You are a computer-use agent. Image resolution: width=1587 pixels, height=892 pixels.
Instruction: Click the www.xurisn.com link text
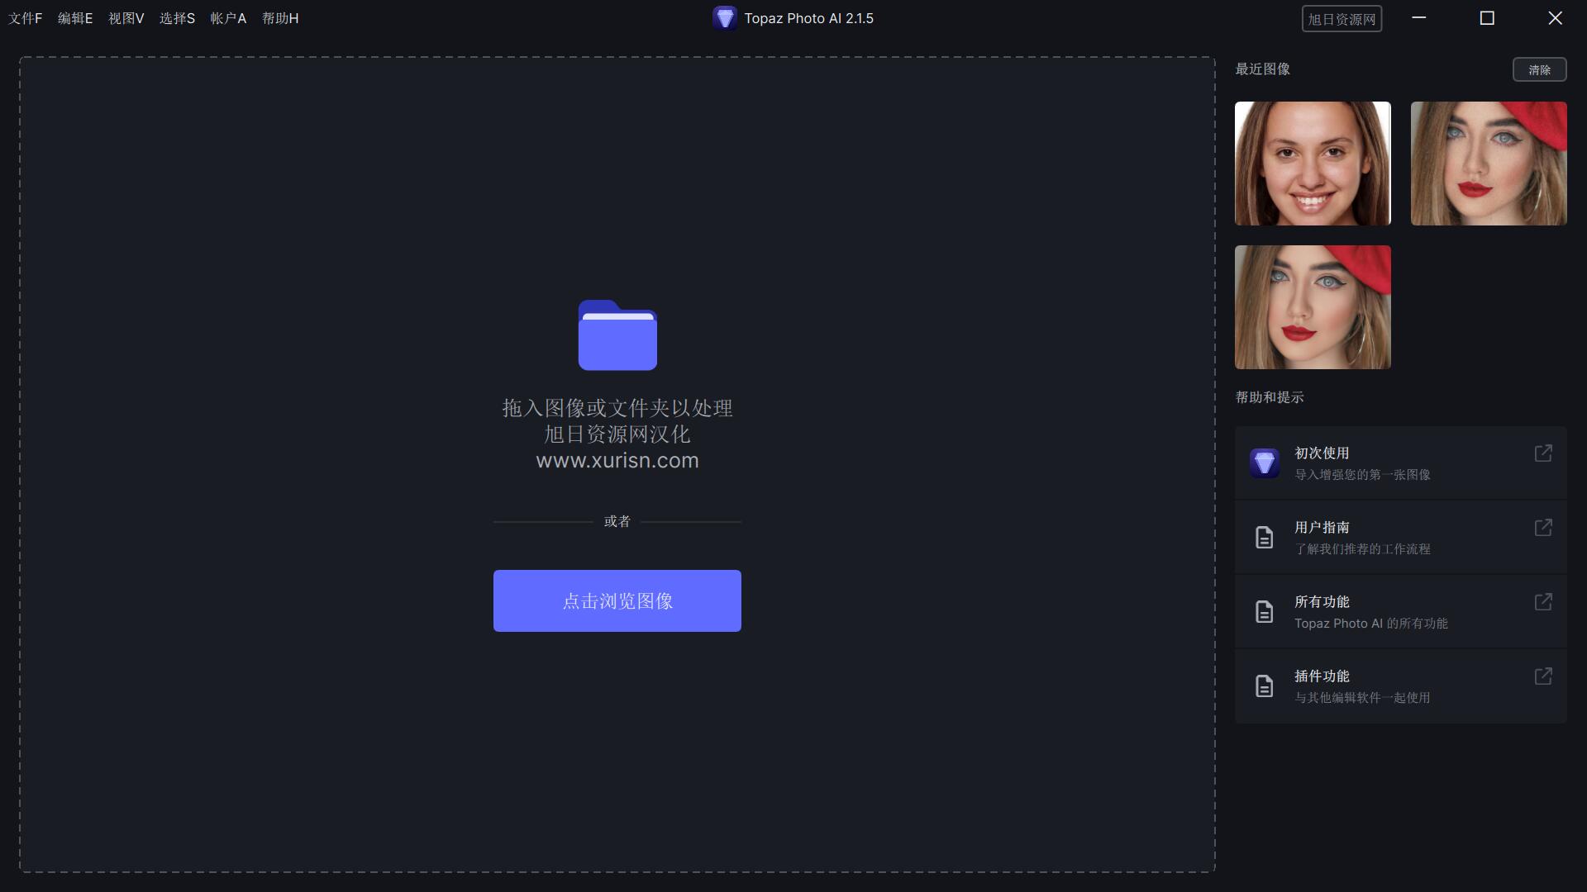point(617,461)
